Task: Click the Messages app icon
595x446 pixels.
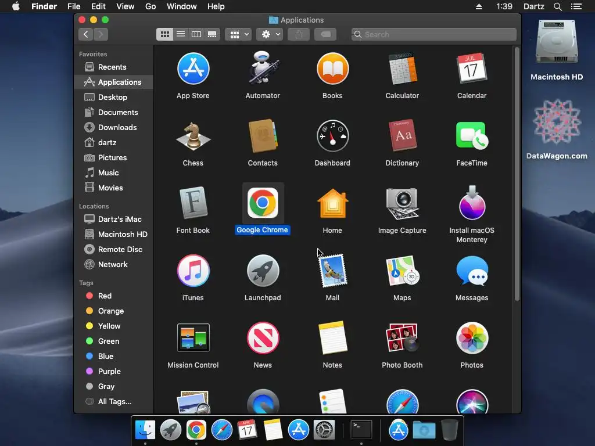Action: [x=472, y=271]
